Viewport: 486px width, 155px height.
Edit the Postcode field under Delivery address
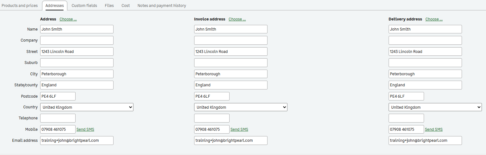pos(406,96)
